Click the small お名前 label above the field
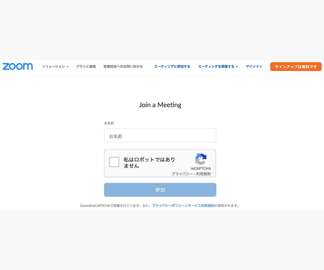The height and width of the screenshot is (270, 324). click(109, 123)
